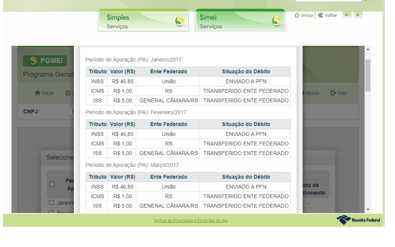The image size is (395, 247).
Task: Click the PGMEI logo badge
Action: (x=45, y=62)
